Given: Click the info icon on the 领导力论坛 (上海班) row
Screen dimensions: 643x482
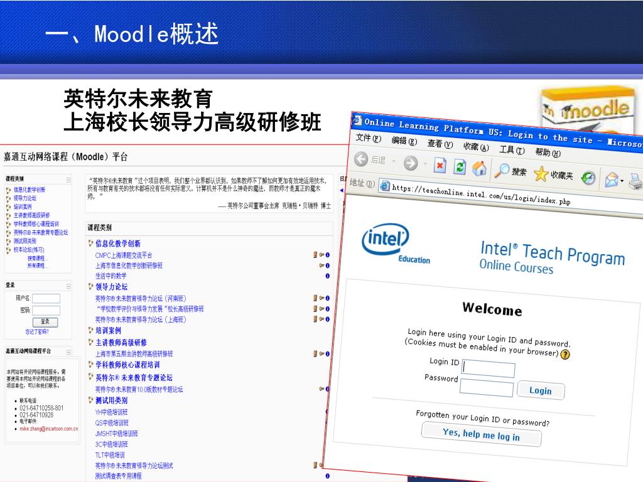Looking at the screenshot, I should (x=327, y=319).
